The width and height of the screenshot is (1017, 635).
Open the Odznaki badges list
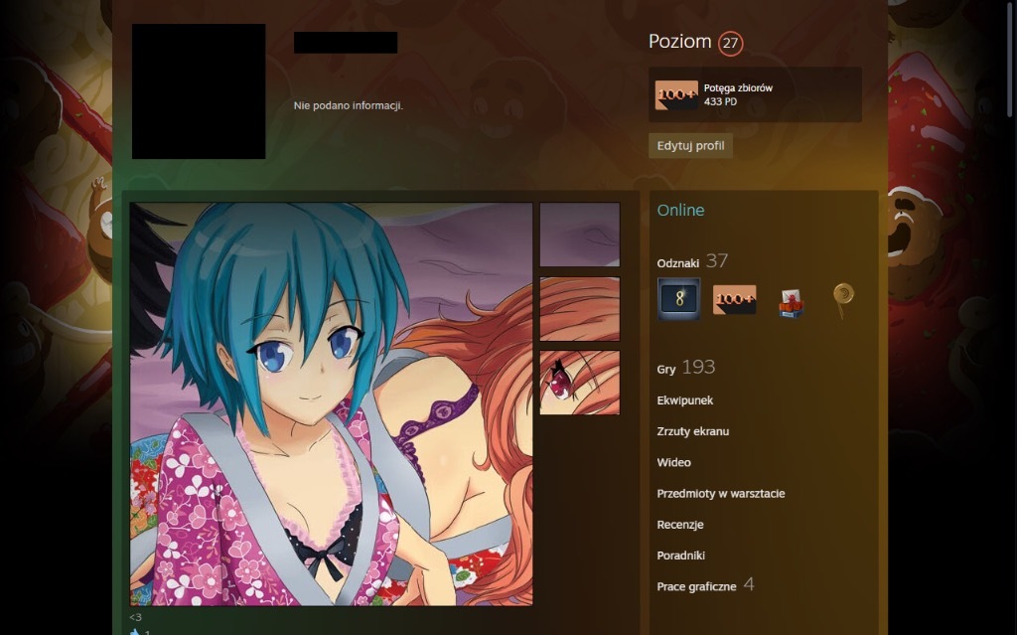tap(677, 263)
